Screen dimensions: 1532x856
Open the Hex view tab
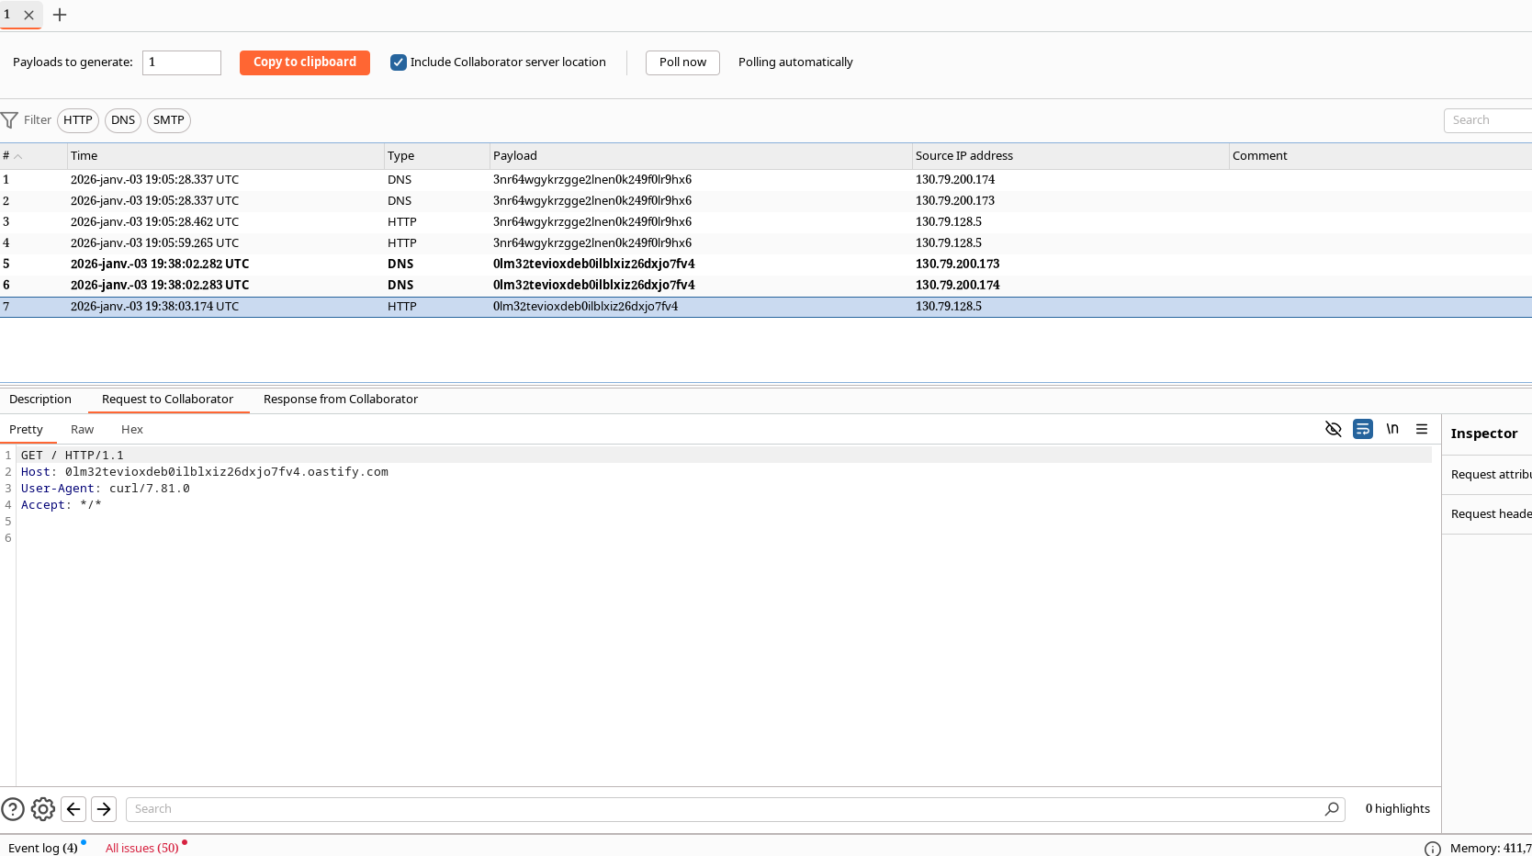[132, 430]
